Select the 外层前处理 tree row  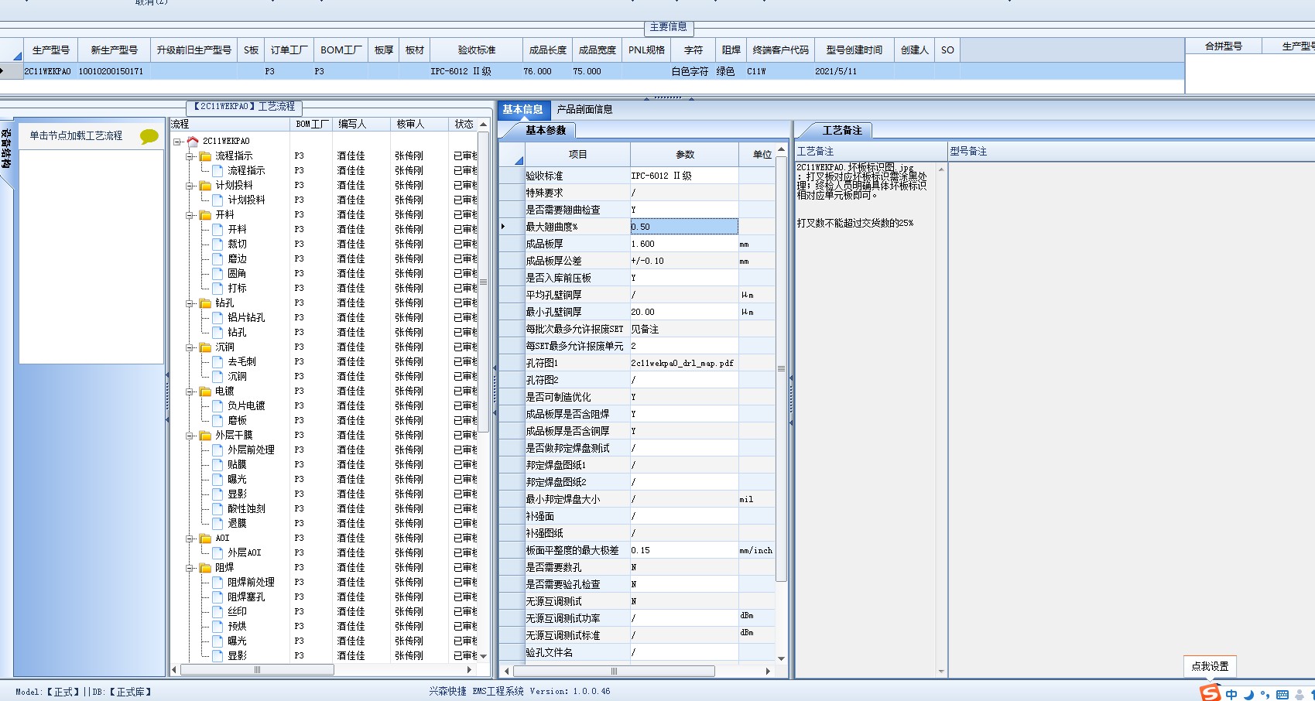251,450
